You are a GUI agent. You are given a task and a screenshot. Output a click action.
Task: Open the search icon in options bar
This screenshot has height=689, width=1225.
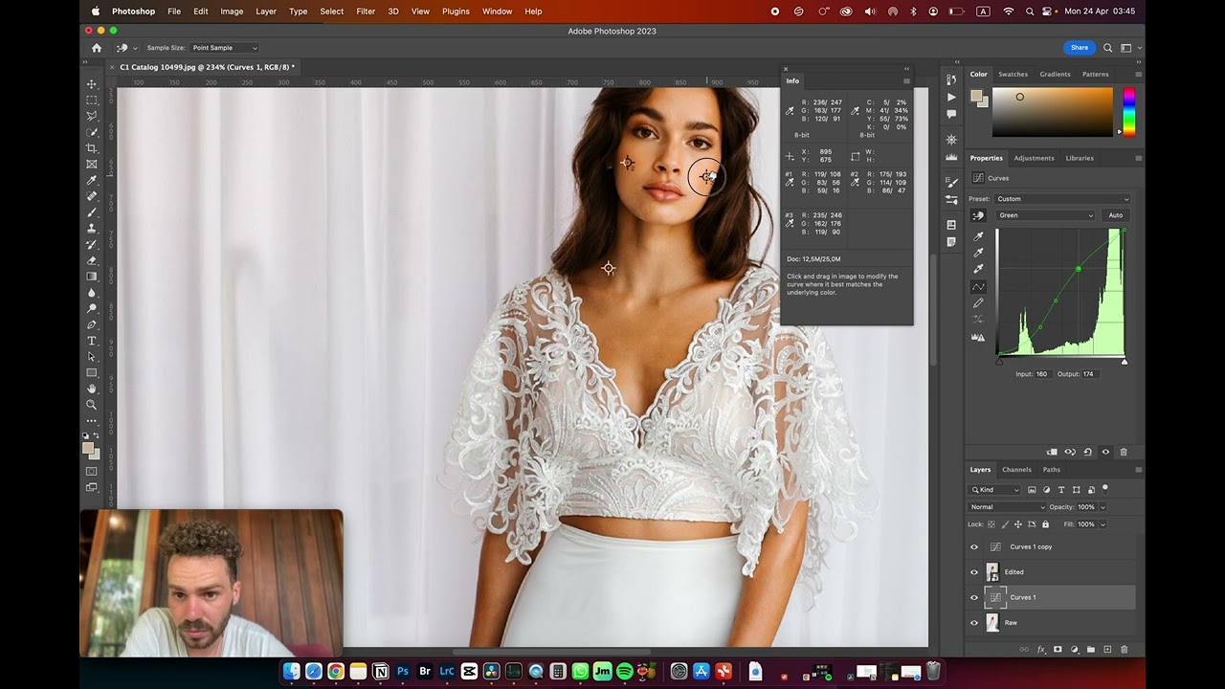coord(1107,48)
